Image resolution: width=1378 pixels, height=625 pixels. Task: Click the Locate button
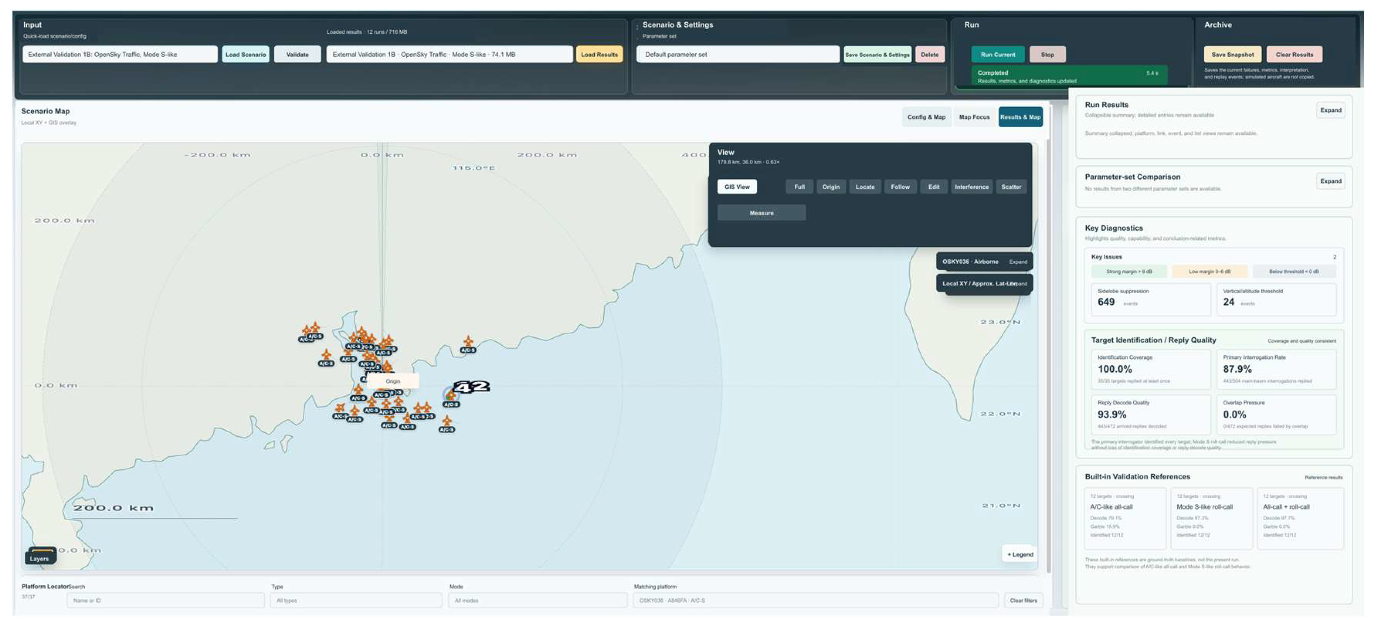click(x=865, y=187)
